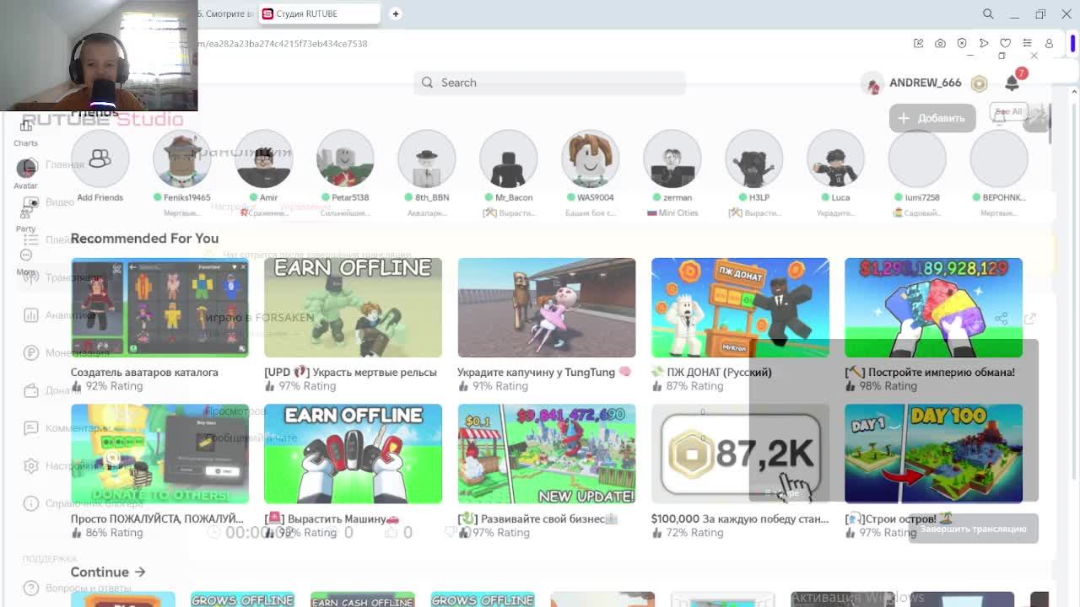Click the Просто ПОЖАЛУЙСТА, ПОЖАЛУЙ... game title
This screenshot has width=1080, height=607.
click(157, 518)
